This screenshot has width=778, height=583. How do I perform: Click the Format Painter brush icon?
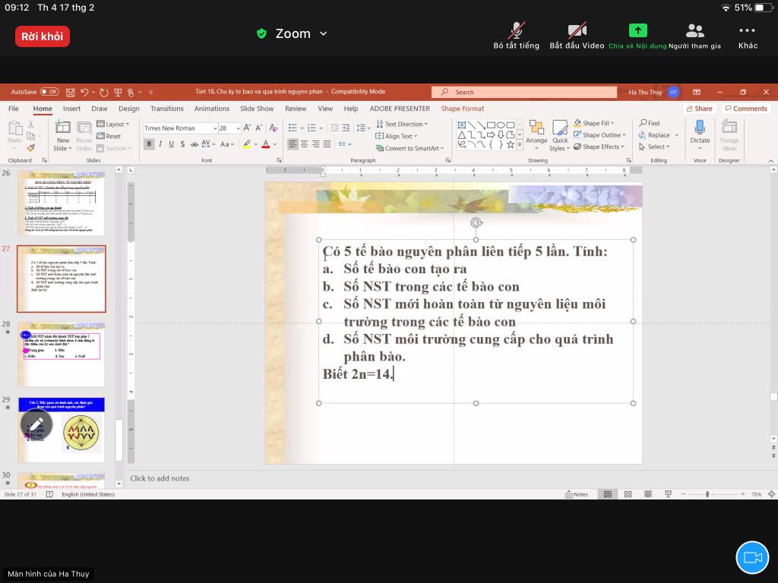click(x=30, y=147)
